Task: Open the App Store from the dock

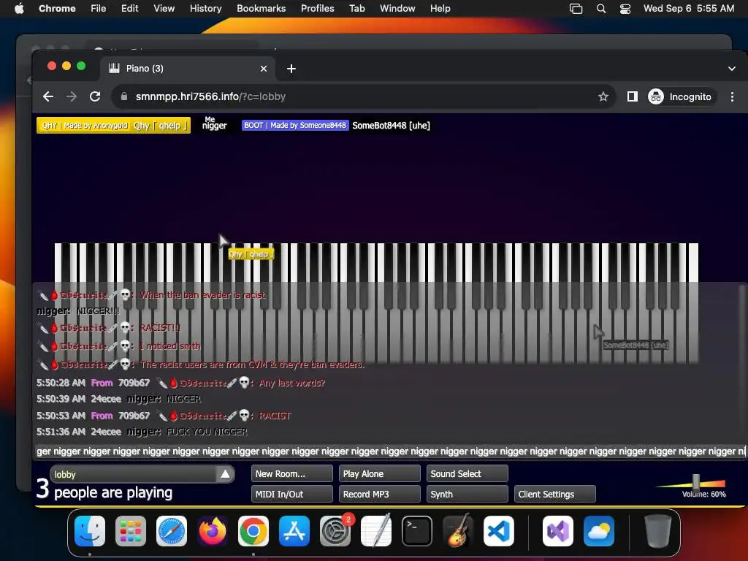Action: pyautogui.click(x=294, y=531)
